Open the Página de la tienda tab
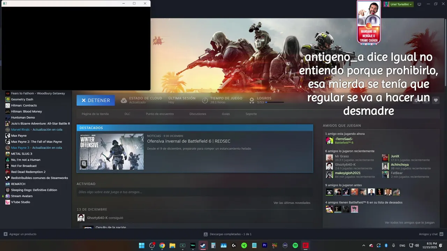 pyautogui.click(x=95, y=114)
